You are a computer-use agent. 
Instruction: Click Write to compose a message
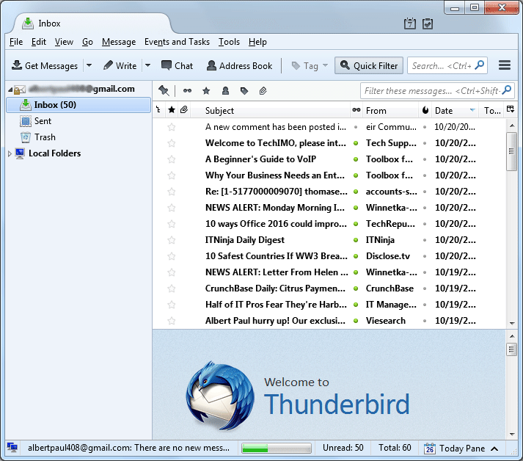pos(120,66)
